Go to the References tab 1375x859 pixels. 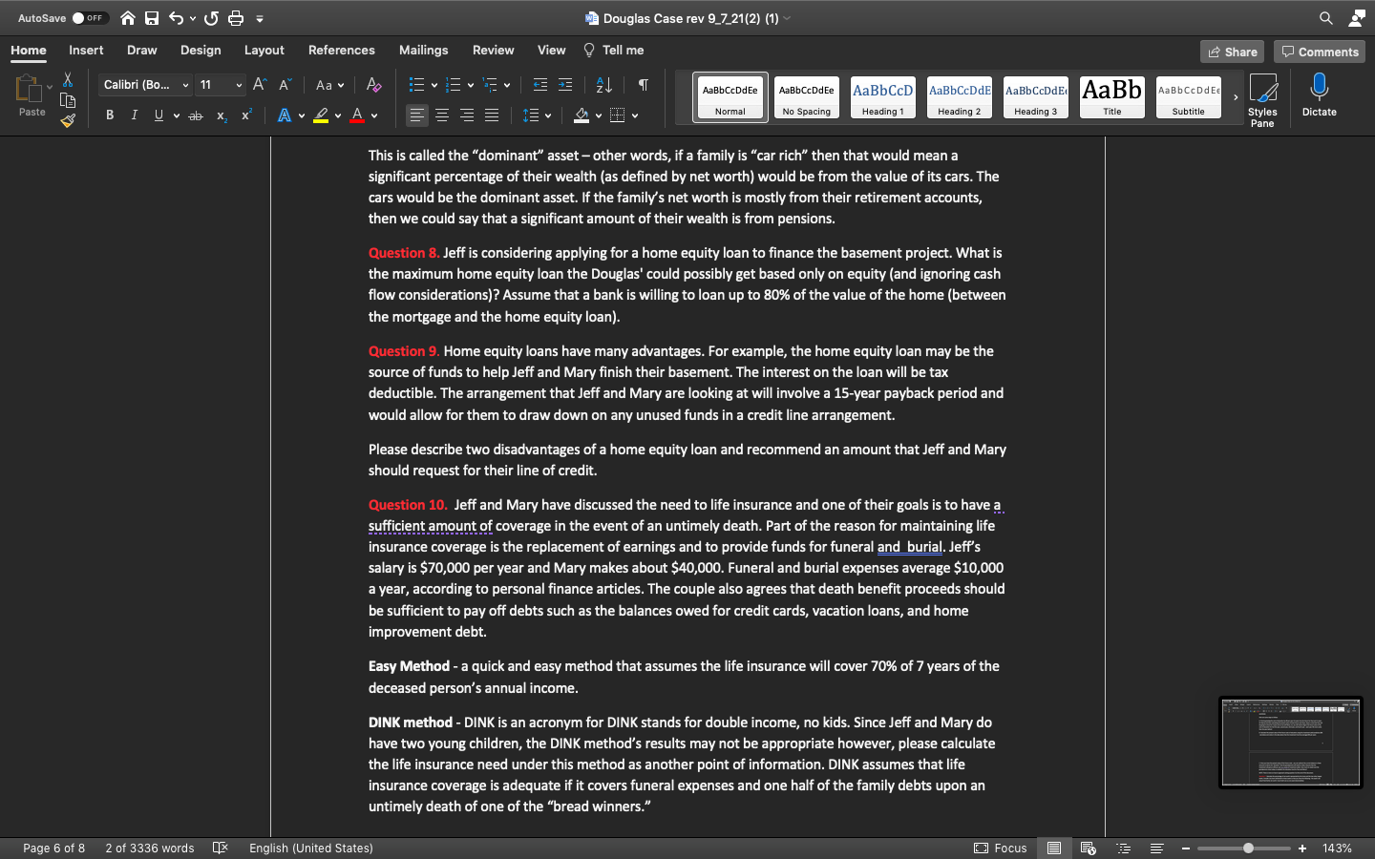(x=342, y=51)
